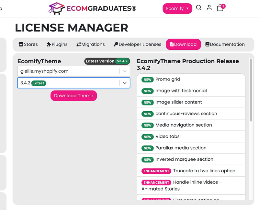Open the Stores tab
The height and width of the screenshot is (210, 259).
(x=28, y=44)
